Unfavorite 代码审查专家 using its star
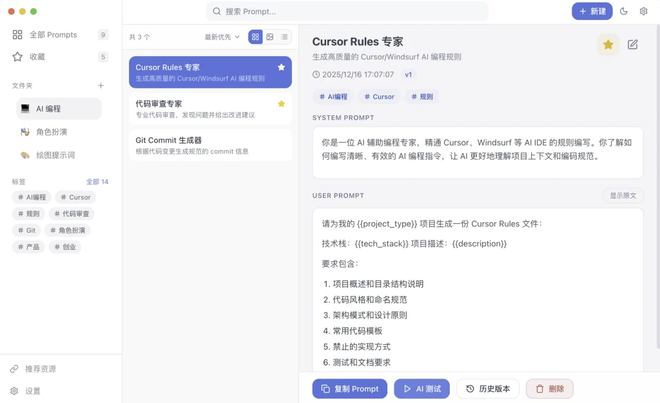Image resolution: width=660 pixels, height=403 pixels. 281,103
